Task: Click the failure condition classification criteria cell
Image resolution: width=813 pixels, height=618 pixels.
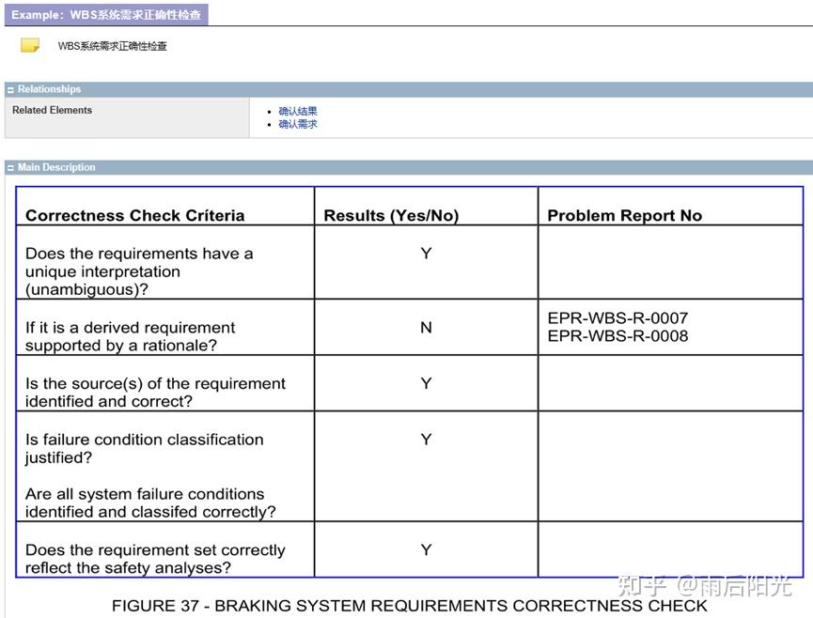Action: [x=164, y=466]
